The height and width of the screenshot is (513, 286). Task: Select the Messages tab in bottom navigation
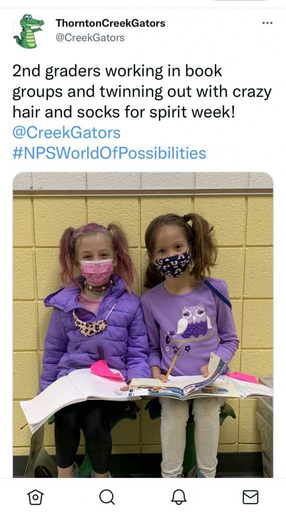pyautogui.click(x=250, y=497)
